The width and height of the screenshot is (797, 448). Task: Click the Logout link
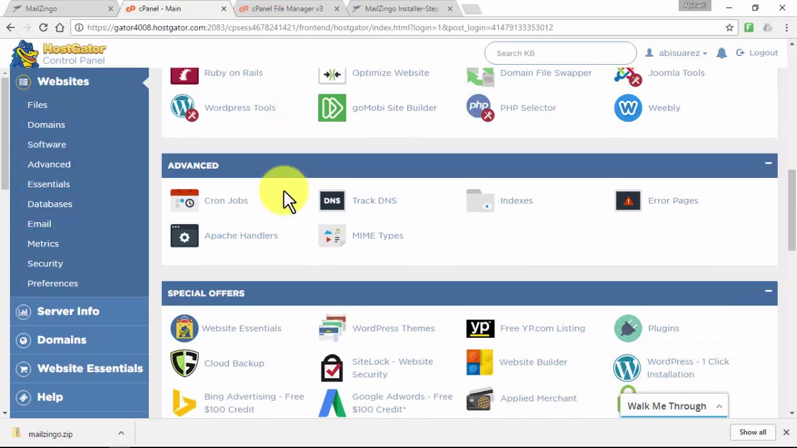757,53
